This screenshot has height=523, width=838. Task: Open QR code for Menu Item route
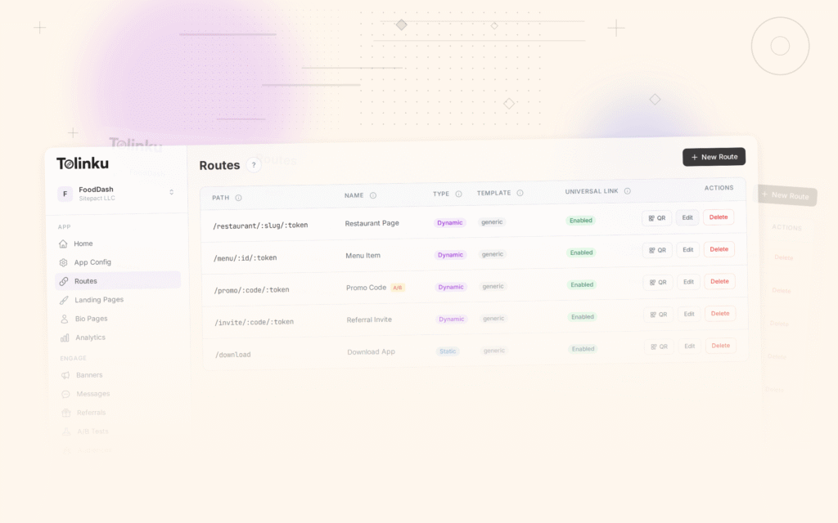point(657,250)
